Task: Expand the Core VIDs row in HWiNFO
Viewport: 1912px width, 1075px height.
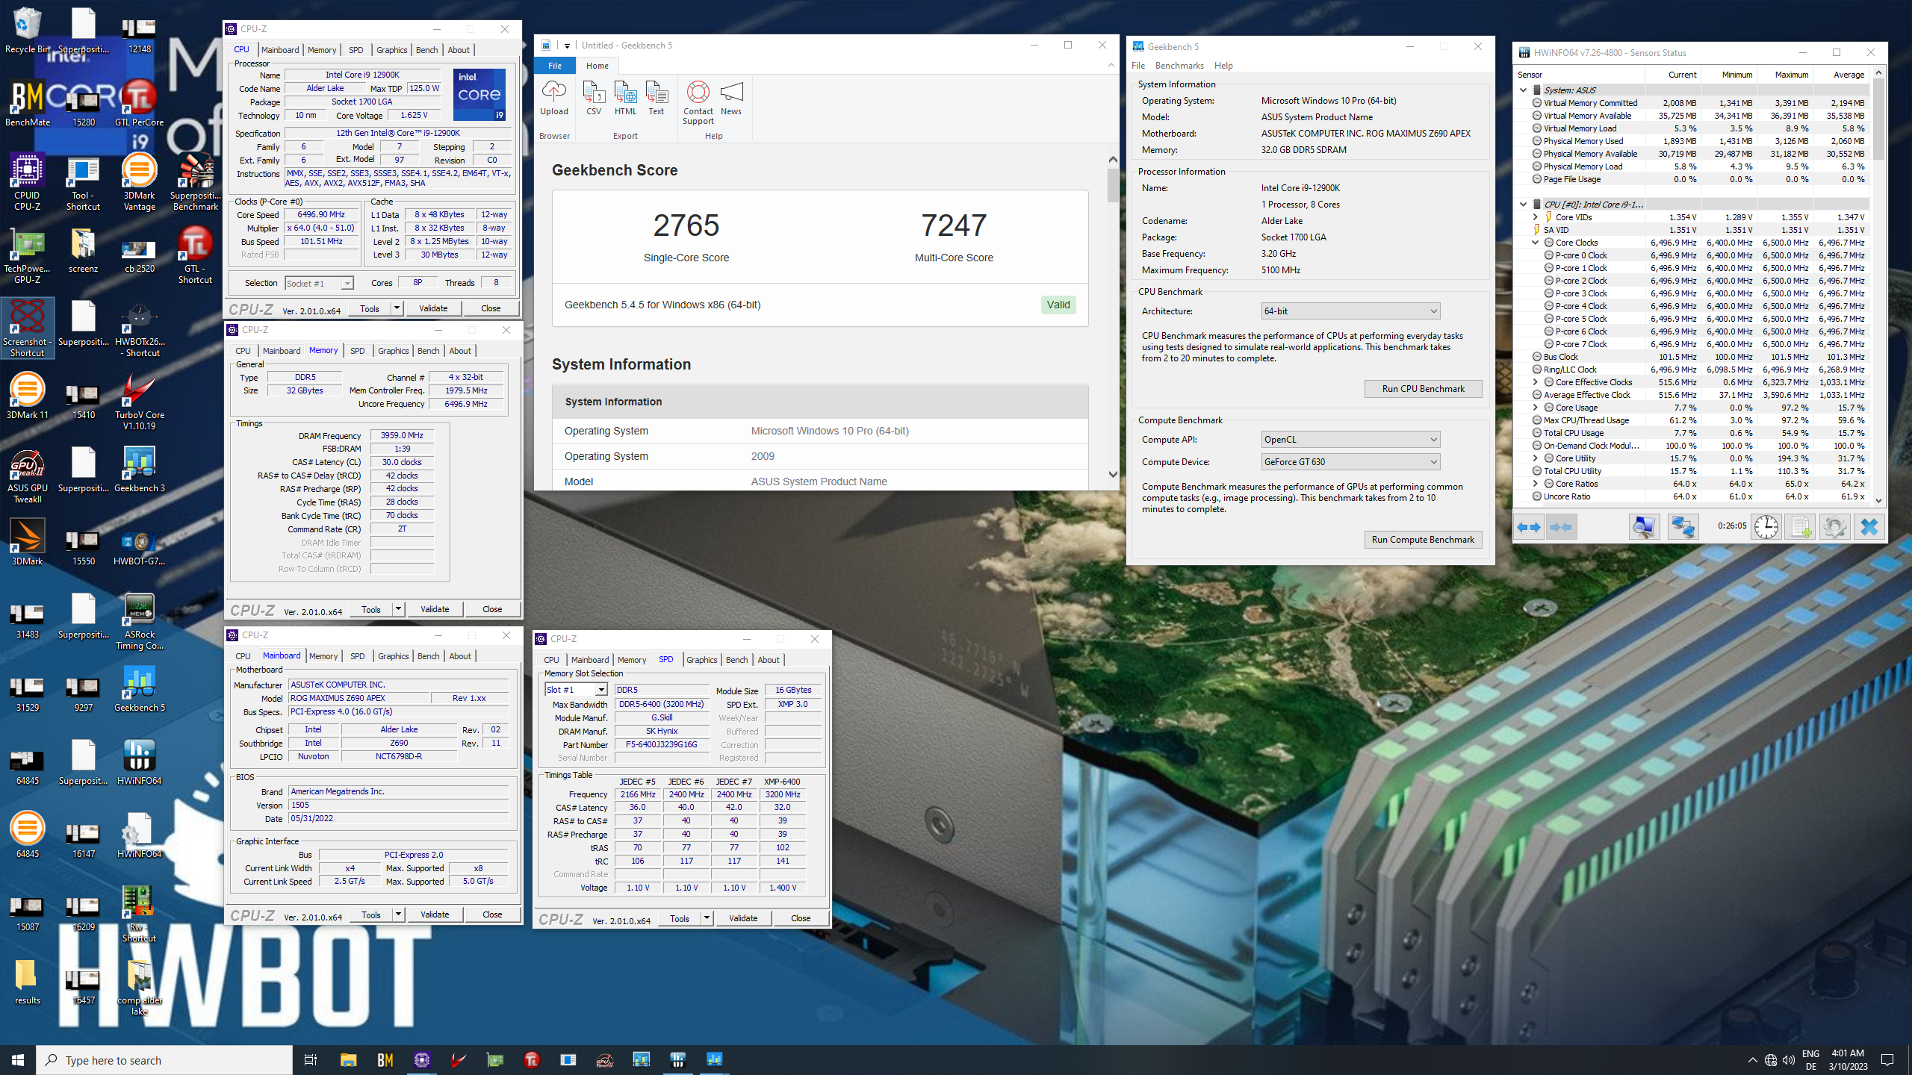Action: point(1536,217)
